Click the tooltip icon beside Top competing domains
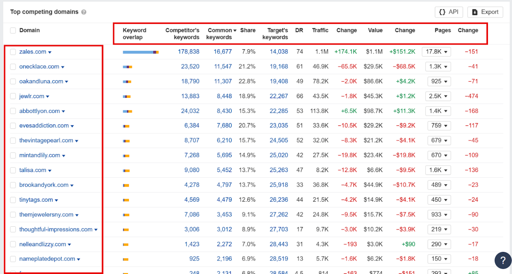Viewport: 512px width, 274px height. (83, 12)
